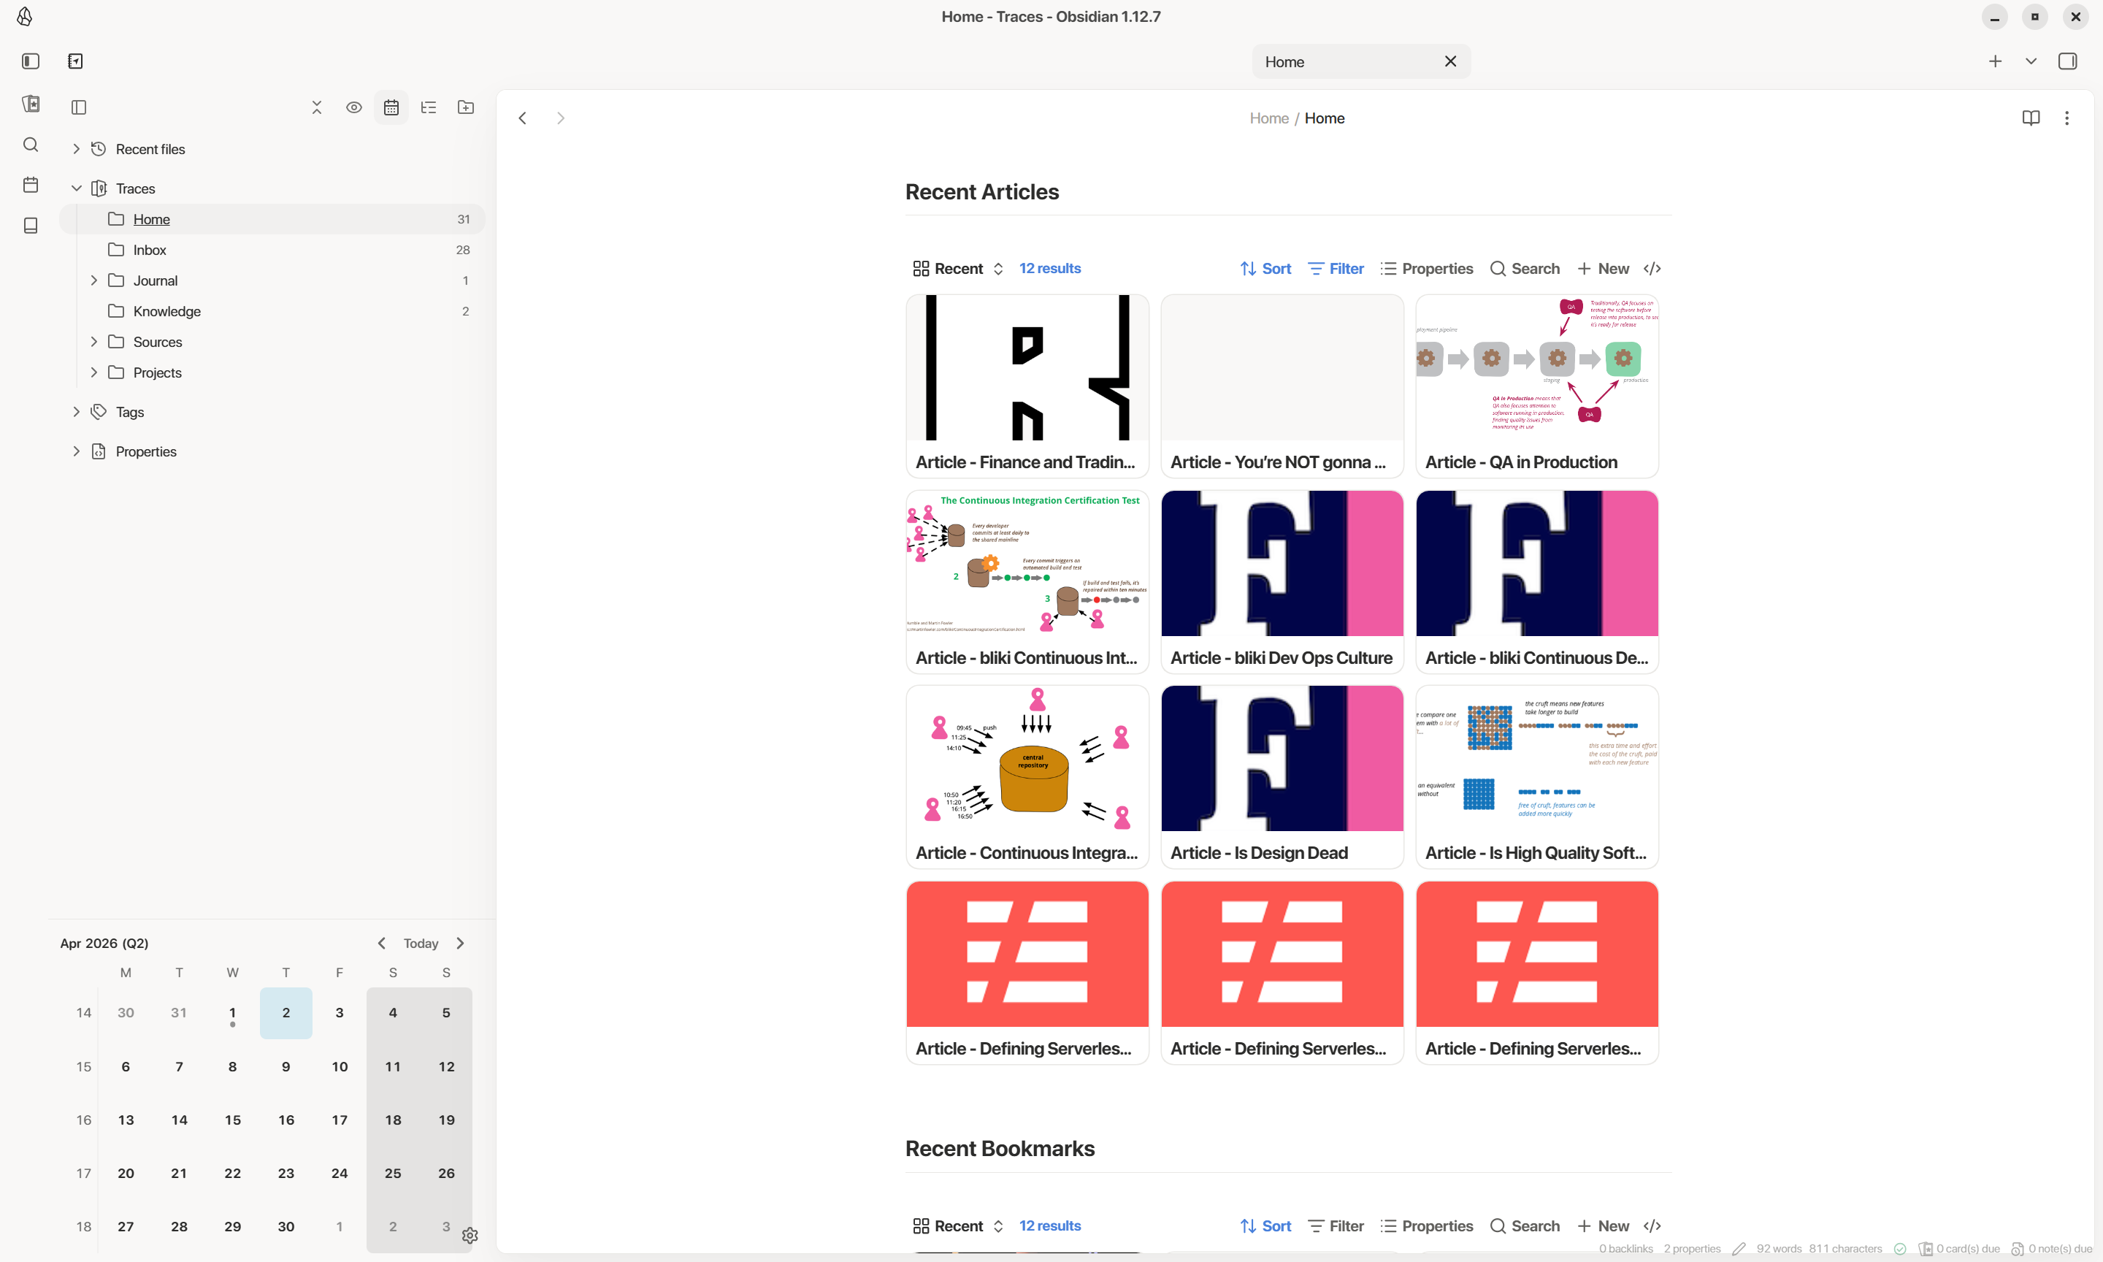Switch to outline list view in sidebar toolbar
Image resolution: width=2103 pixels, height=1262 pixels.
(x=429, y=107)
